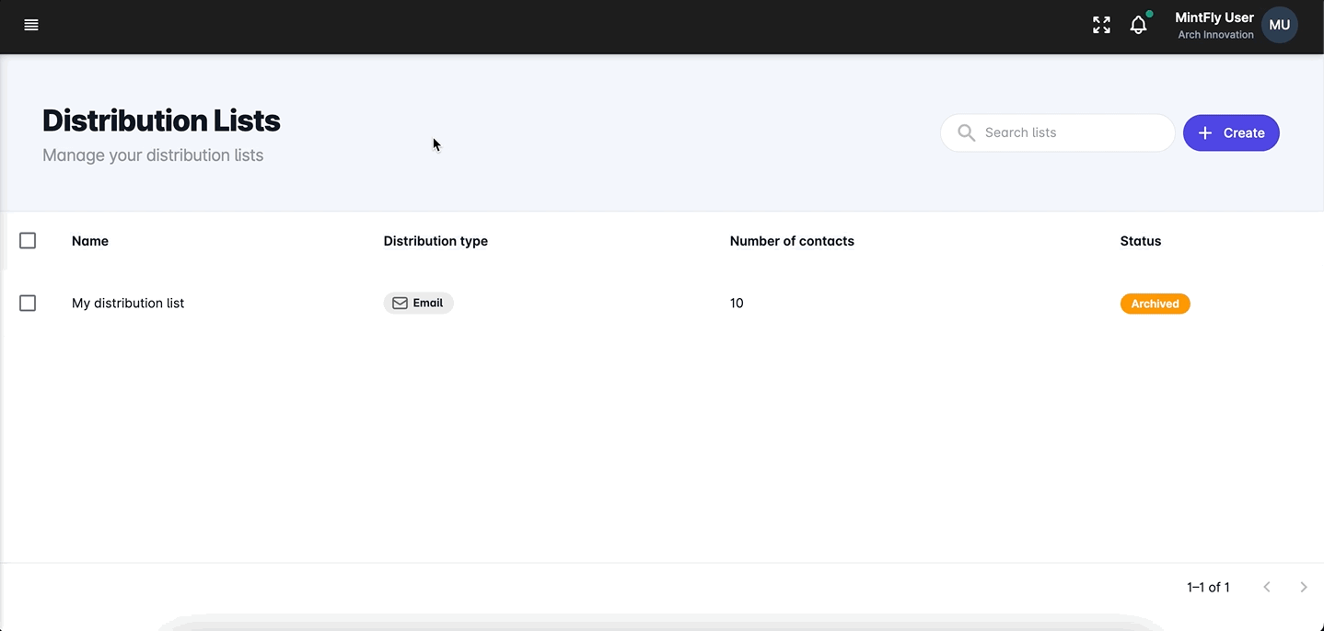Image resolution: width=1324 pixels, height=631 pixels.
Task: Go to previous page of lists
Action: click(x=1267, y=587)
